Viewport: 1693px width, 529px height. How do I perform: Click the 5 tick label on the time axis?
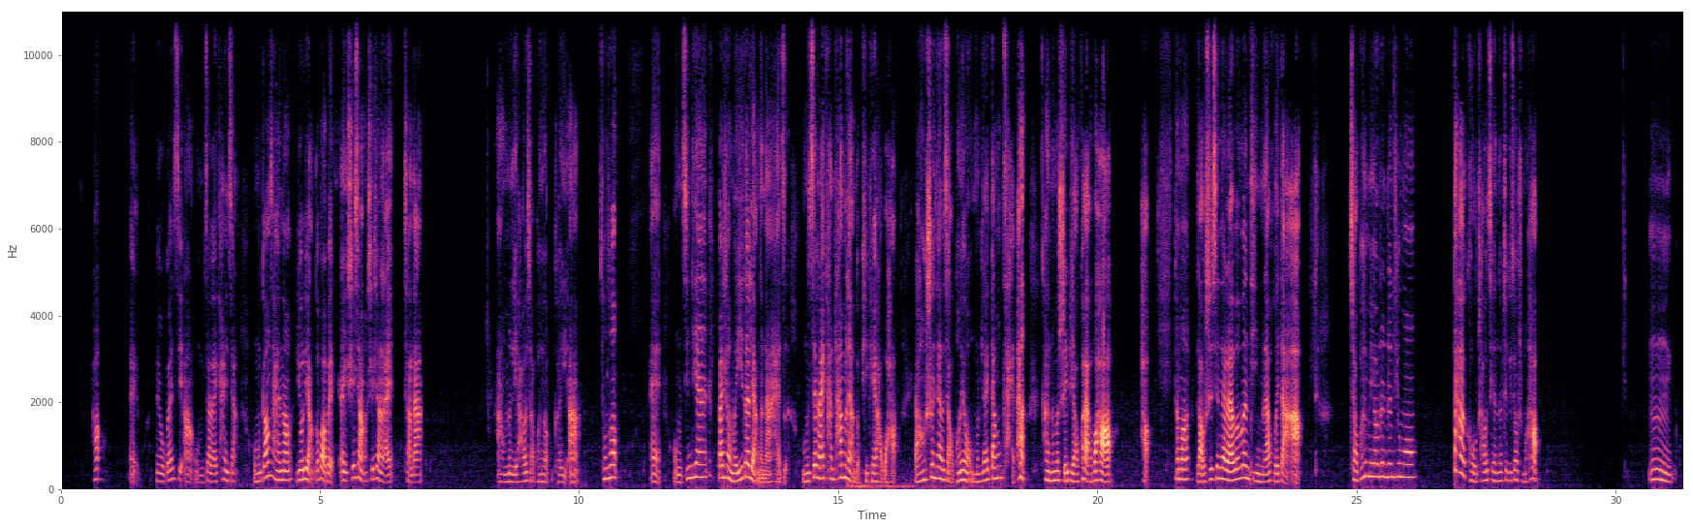click(320, 500)
